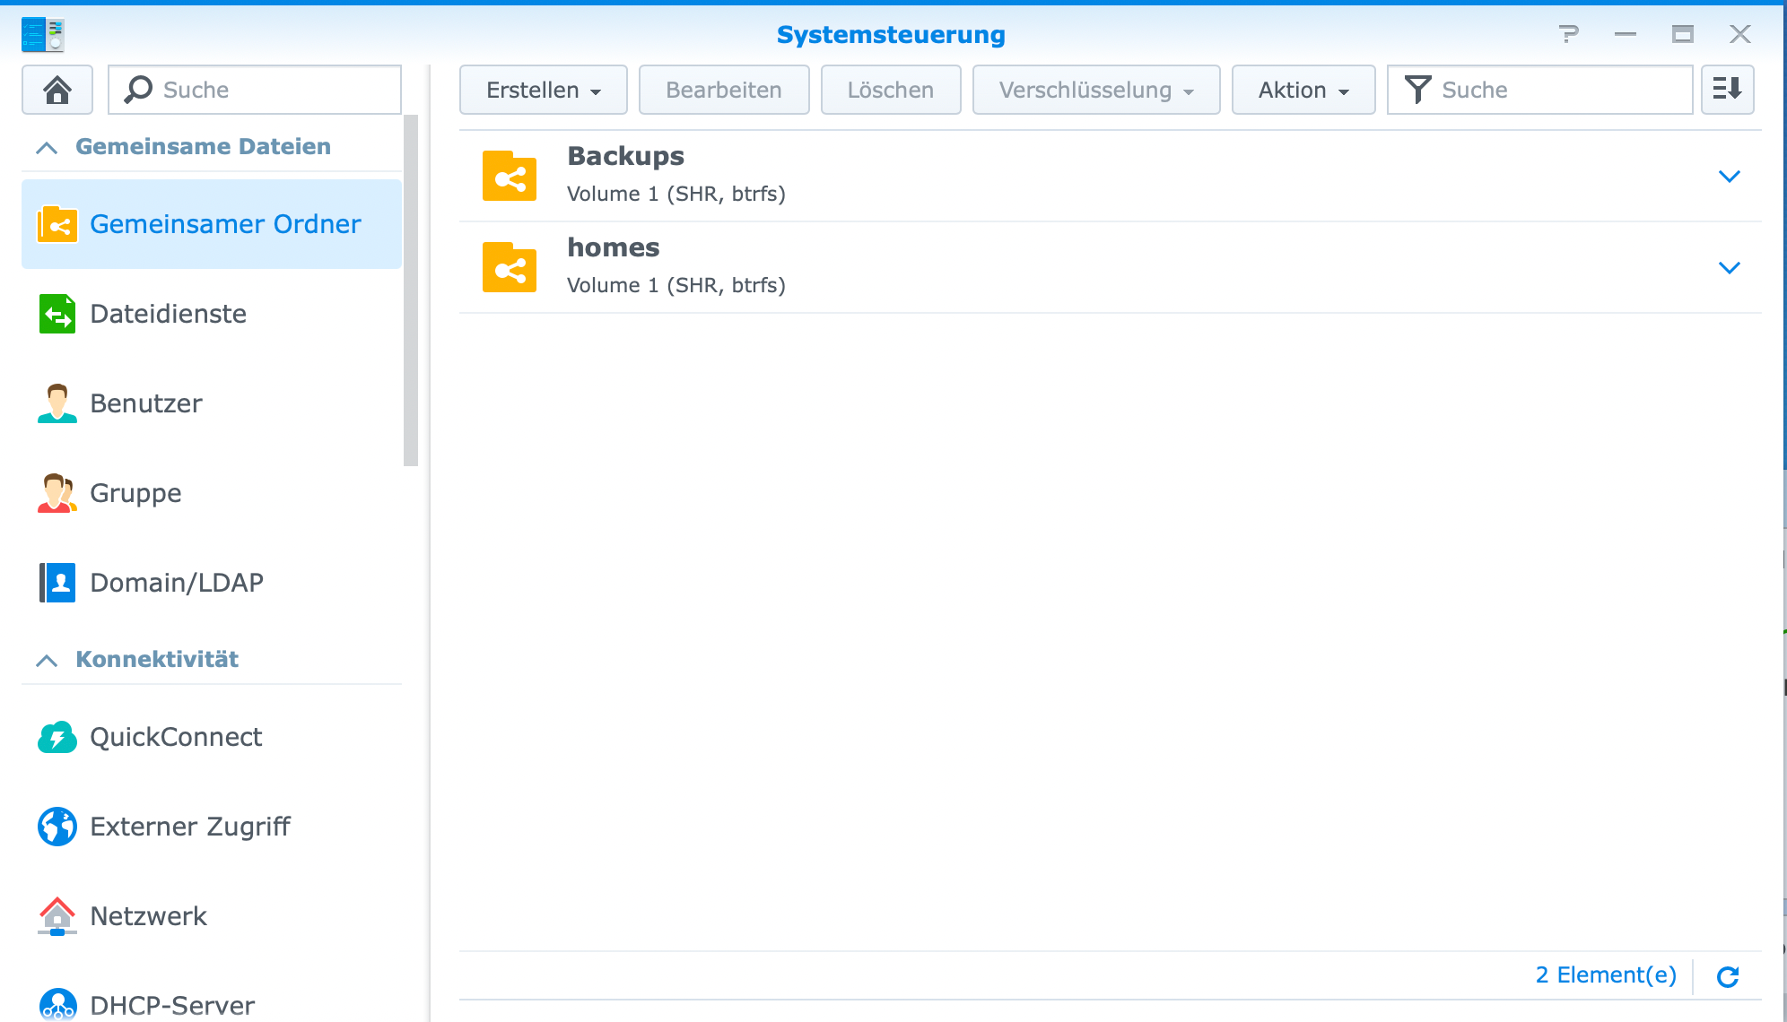1787x1022 pixels.
Task: Click the sort order icon button
Action: coord(1727,90)
